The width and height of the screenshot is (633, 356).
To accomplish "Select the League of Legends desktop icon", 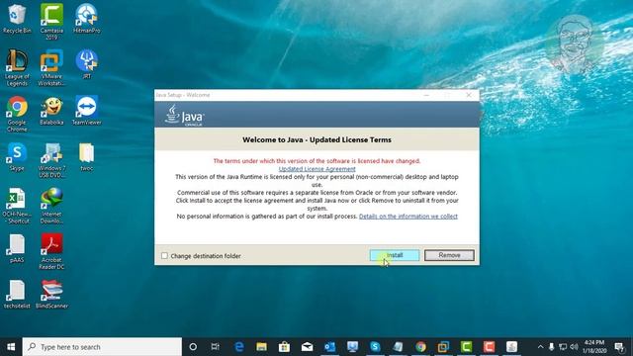I will click(x=17, y=68).
